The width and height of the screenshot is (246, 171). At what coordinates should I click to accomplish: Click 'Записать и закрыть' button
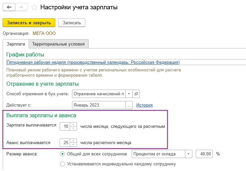(29, 23)
